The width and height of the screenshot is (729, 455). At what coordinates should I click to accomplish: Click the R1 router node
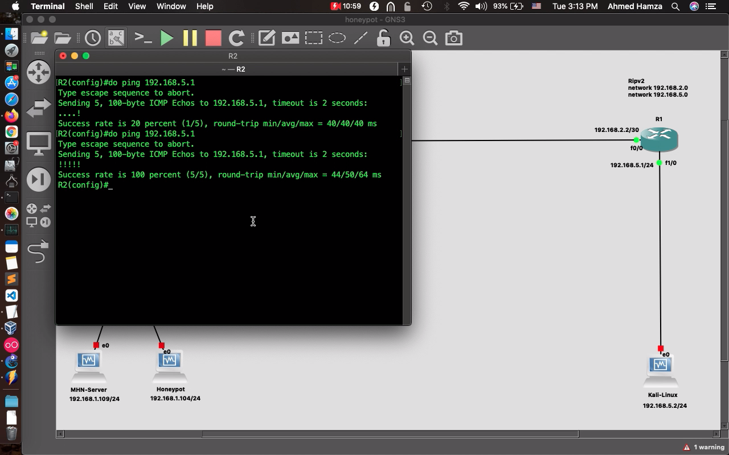(659, 140)
